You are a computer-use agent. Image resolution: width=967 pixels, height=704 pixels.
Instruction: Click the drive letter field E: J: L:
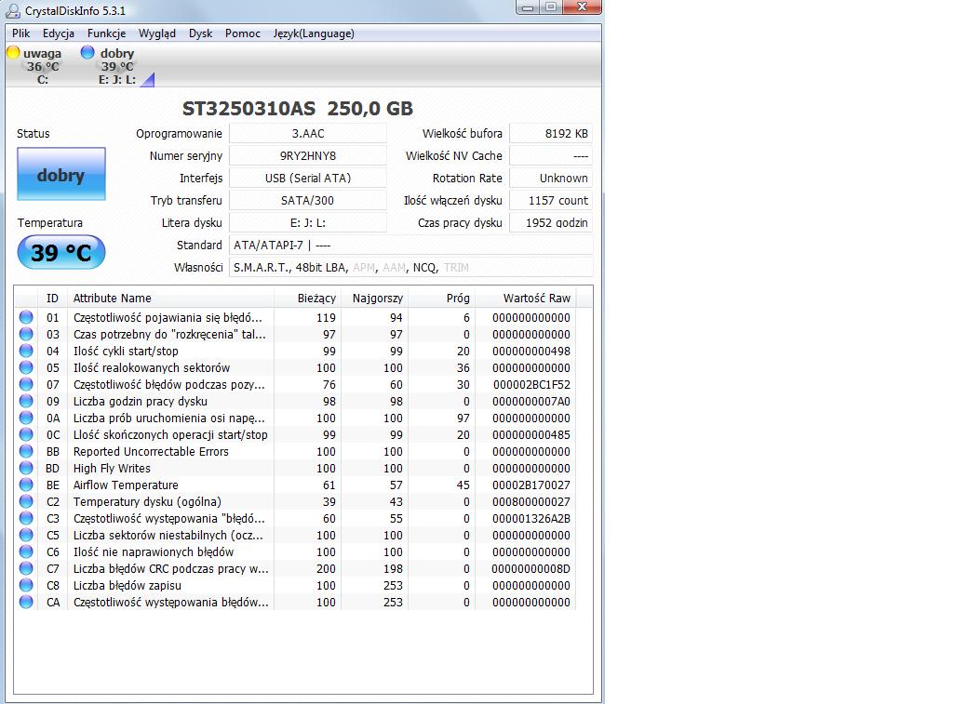tap(308, 222)
